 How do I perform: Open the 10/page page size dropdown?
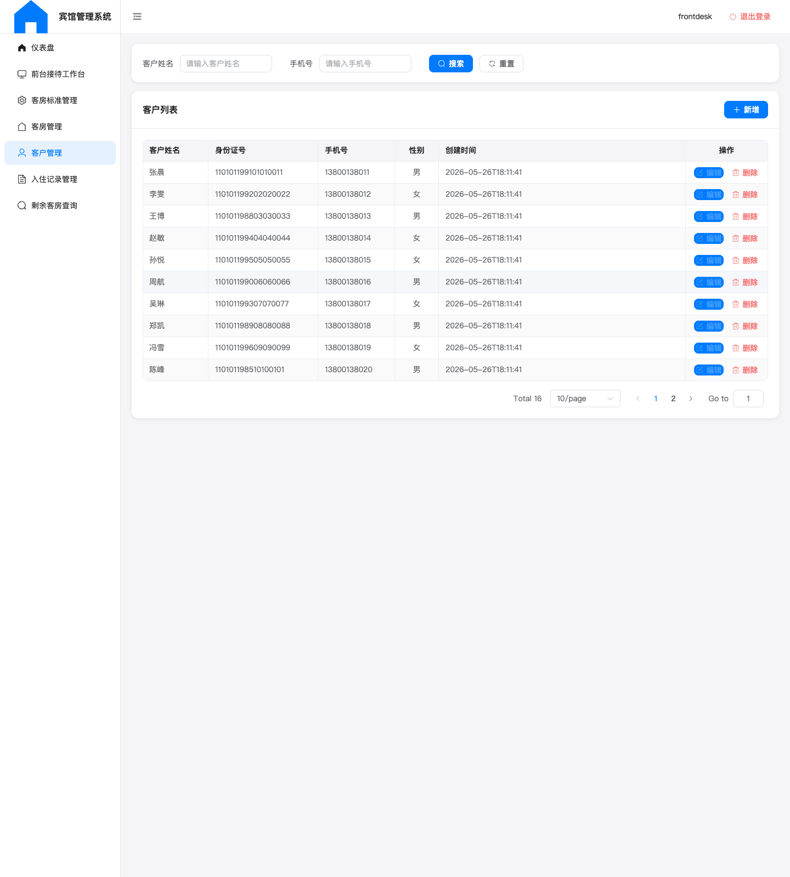pos(585,398)
